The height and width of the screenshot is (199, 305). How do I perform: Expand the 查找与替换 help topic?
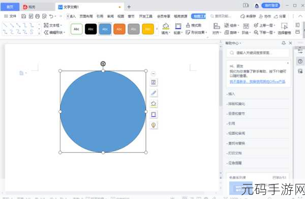point(258,144)
